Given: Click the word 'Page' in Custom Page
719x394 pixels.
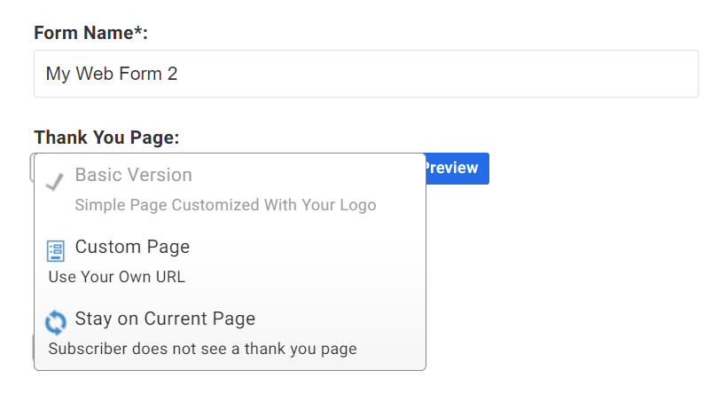Looking at the screenshot, I should 169,247.
